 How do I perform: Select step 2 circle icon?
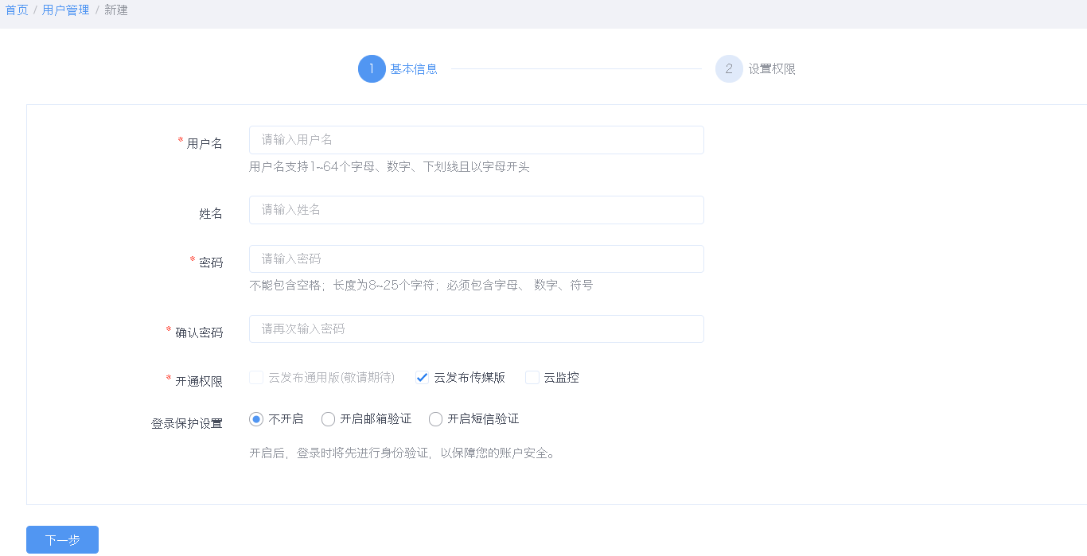coord(729,69)
